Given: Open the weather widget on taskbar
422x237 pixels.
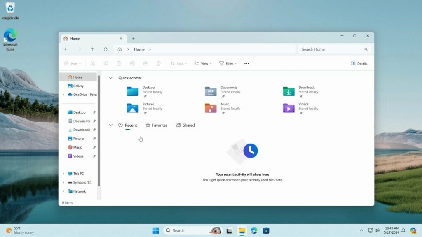Looking at the screenshot, I should (20, 230).
